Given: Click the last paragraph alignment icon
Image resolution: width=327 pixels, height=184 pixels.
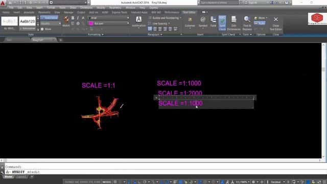Looking at the screenshot, I should pos(175,29).
